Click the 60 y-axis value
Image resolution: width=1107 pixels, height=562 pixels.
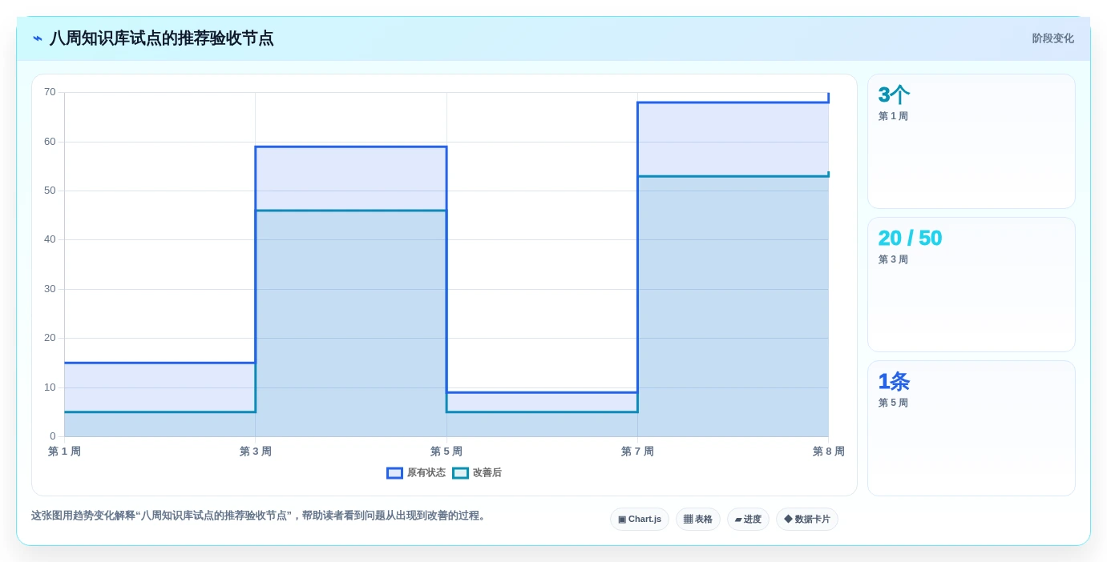50,142
